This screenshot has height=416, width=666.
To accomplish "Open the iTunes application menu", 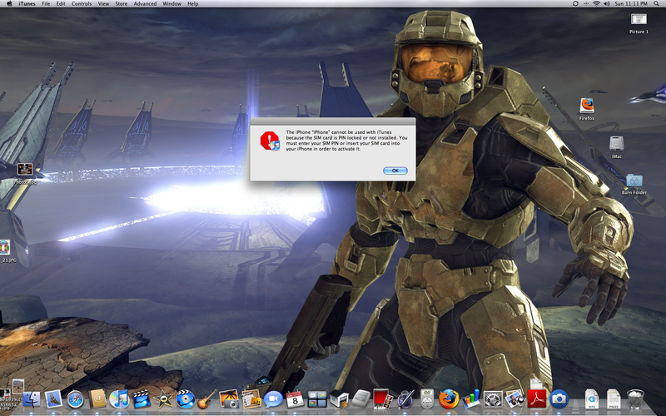I will pos(27,3).
